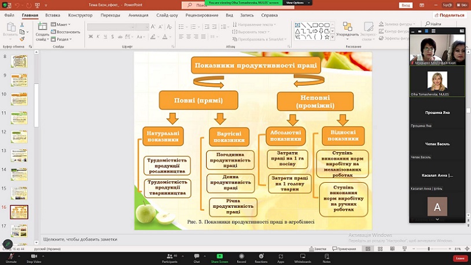The height and width of the screenshot is (265, 471).
Task: Toggle text shadow (S) formatting
Action: 112,36
